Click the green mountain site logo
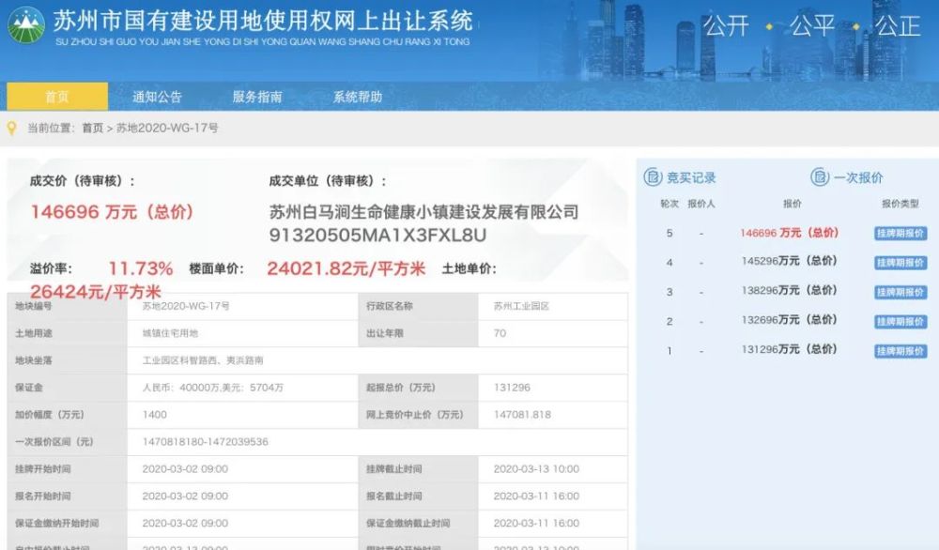The height and width of the screenshot is (550, 939). click(25, 25)
